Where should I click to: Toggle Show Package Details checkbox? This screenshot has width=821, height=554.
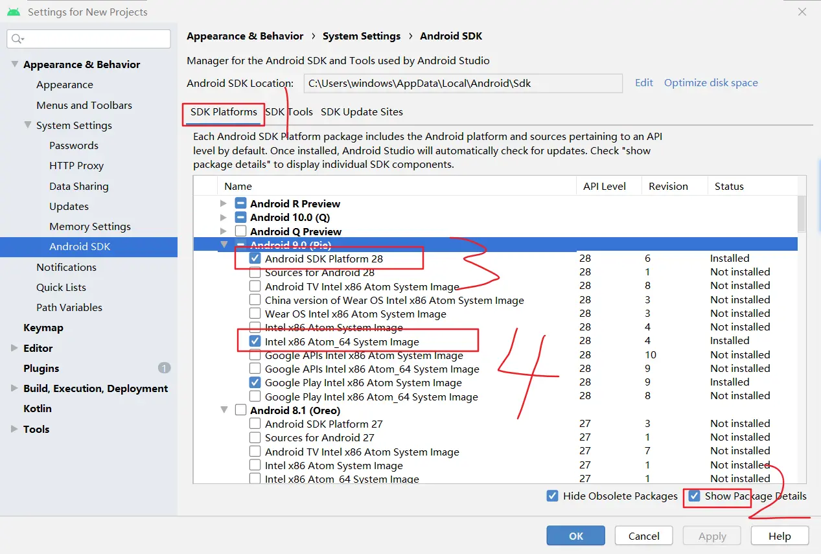click(x=694, y=496)
